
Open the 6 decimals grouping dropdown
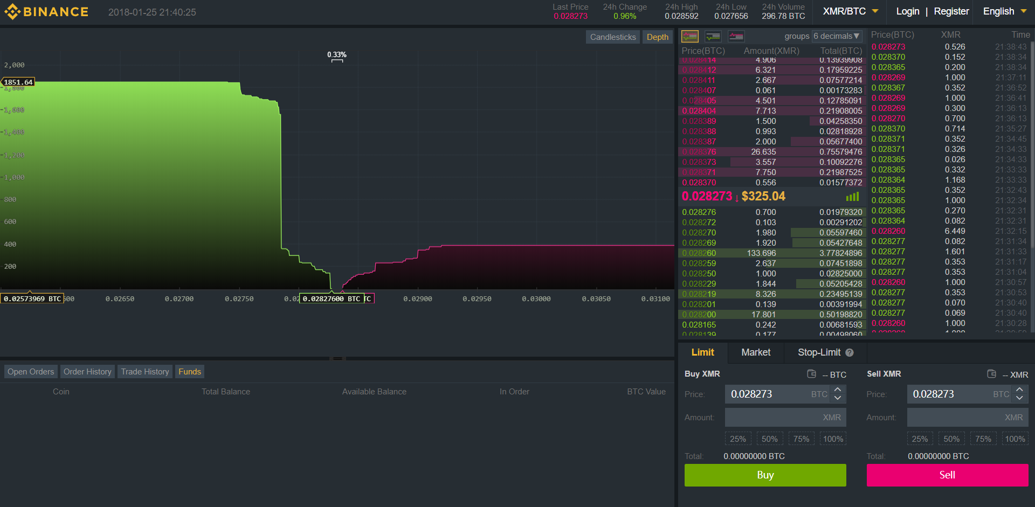[837, 36]
